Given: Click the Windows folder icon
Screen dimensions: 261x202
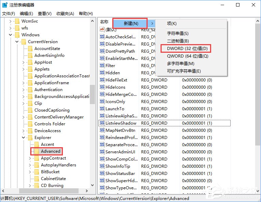Looking at the screenshot, I should click(x=17, y=35).
